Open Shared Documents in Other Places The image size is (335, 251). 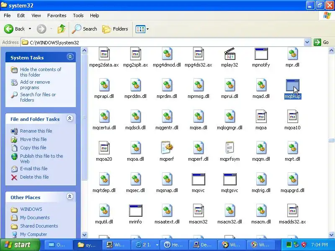[39, 225]
